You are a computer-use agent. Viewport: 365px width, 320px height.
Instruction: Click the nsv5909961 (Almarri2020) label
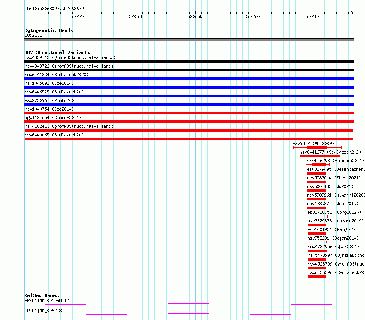336,195
